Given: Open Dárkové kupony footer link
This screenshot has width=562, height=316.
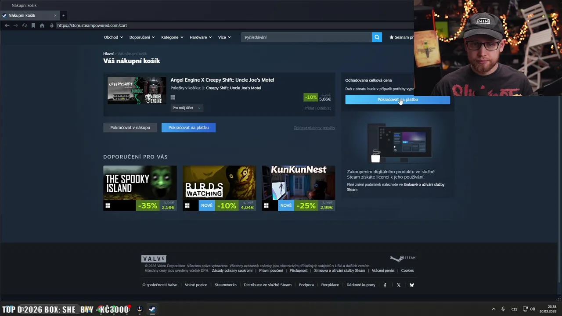Looking at the screenshot, I should pos(361,285).
